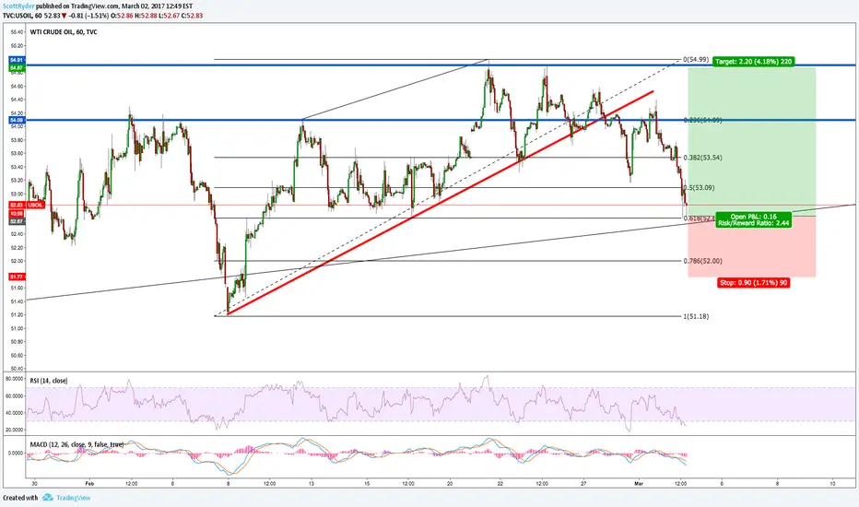Image resolution: width=859 pixels, height=507 pixels.
Task: Click the TradingView cloud logo icon
Action: click(x=48, y=498)
